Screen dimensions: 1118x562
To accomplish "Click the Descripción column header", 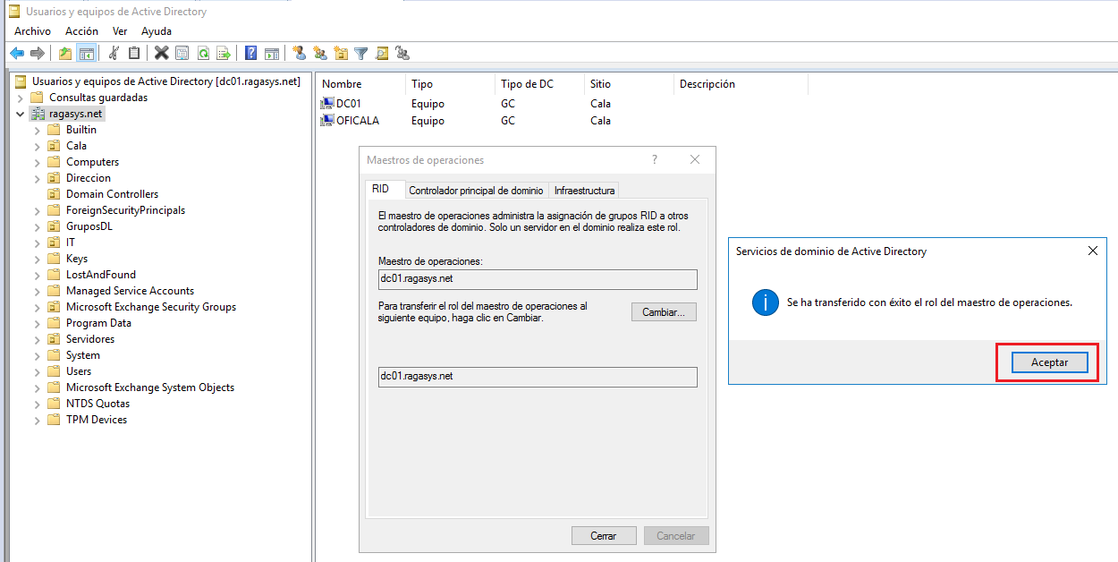I will pyautogui.click(x=741, y=84).
